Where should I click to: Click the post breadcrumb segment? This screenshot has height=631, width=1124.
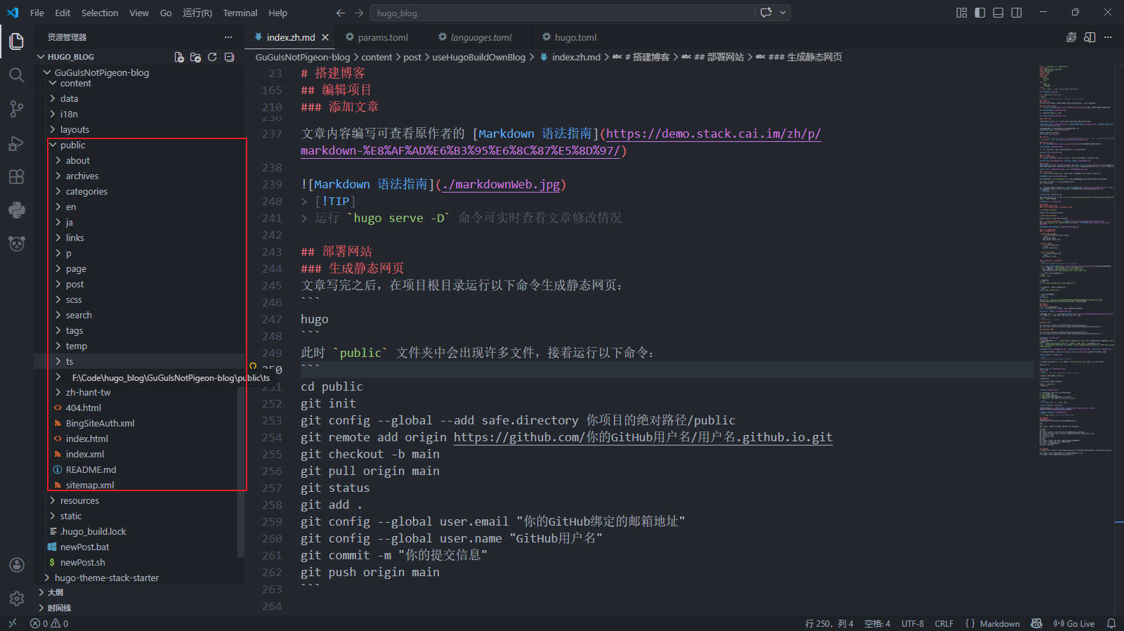pos(412,57)
